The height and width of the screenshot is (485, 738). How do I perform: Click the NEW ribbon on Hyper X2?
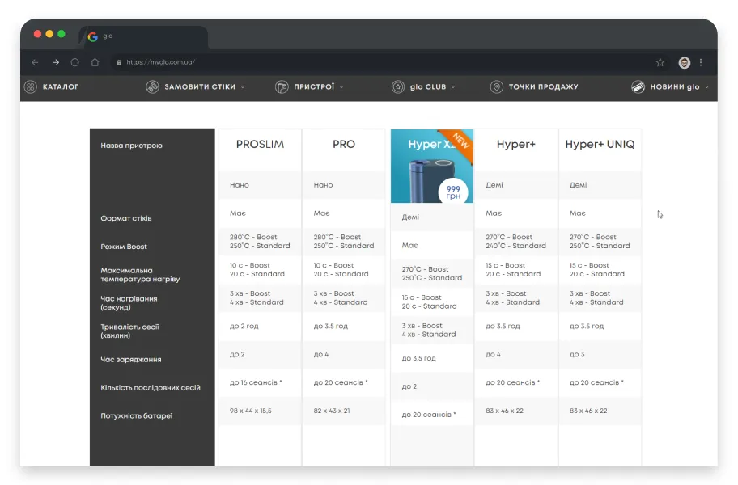tap(460, 141)
